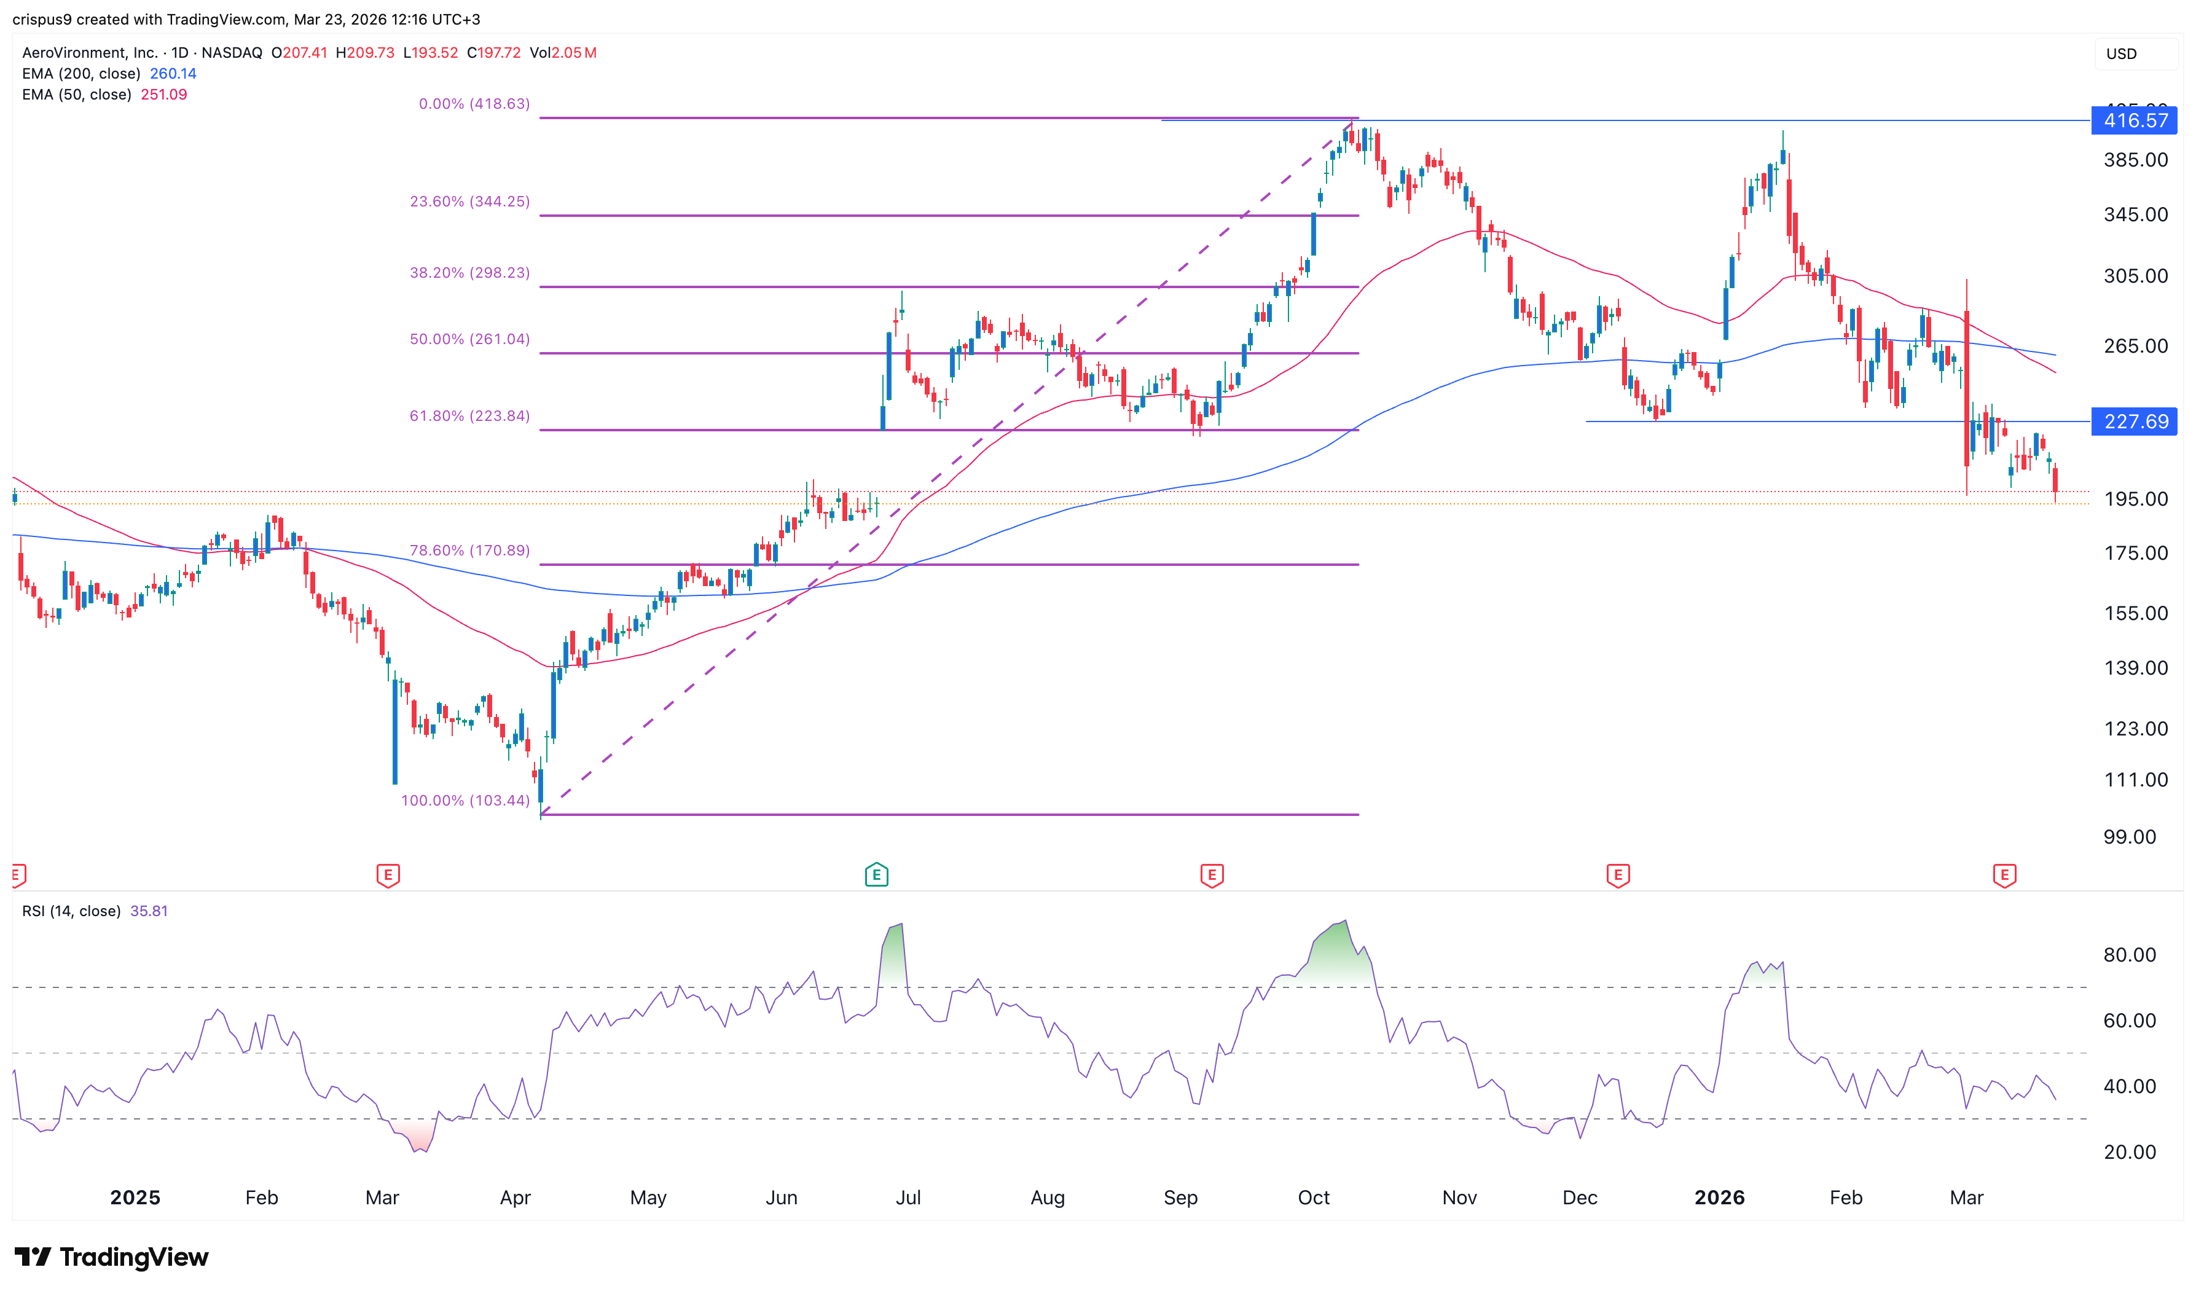Select the EMA (50, close) indicator legend

[77, 95]
